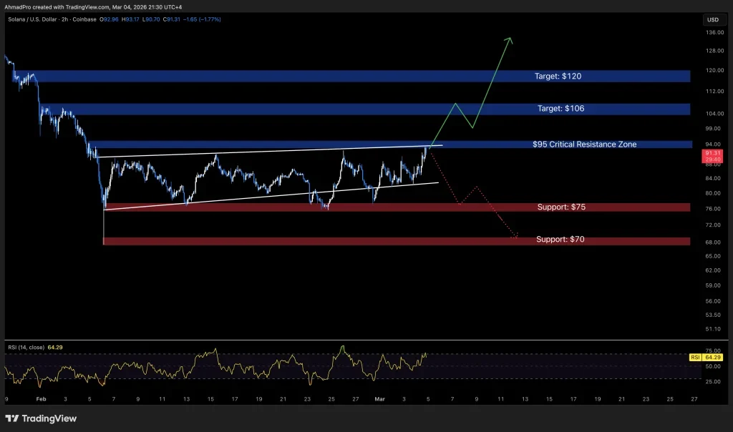Click the TradingView wordmark text
The width and height of the screenshot is (733, 432).
[49, 418]
